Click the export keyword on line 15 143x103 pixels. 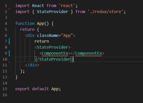22,89
